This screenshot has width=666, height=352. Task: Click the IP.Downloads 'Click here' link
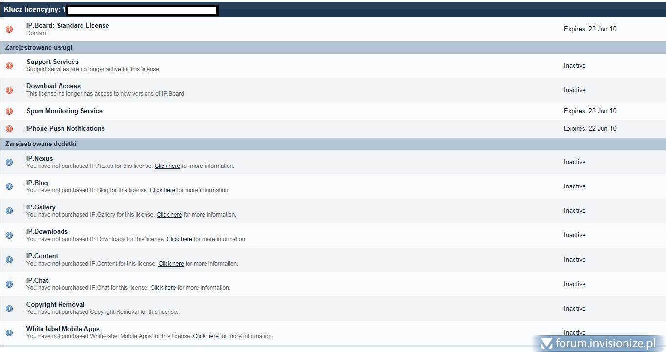[179, 239]
